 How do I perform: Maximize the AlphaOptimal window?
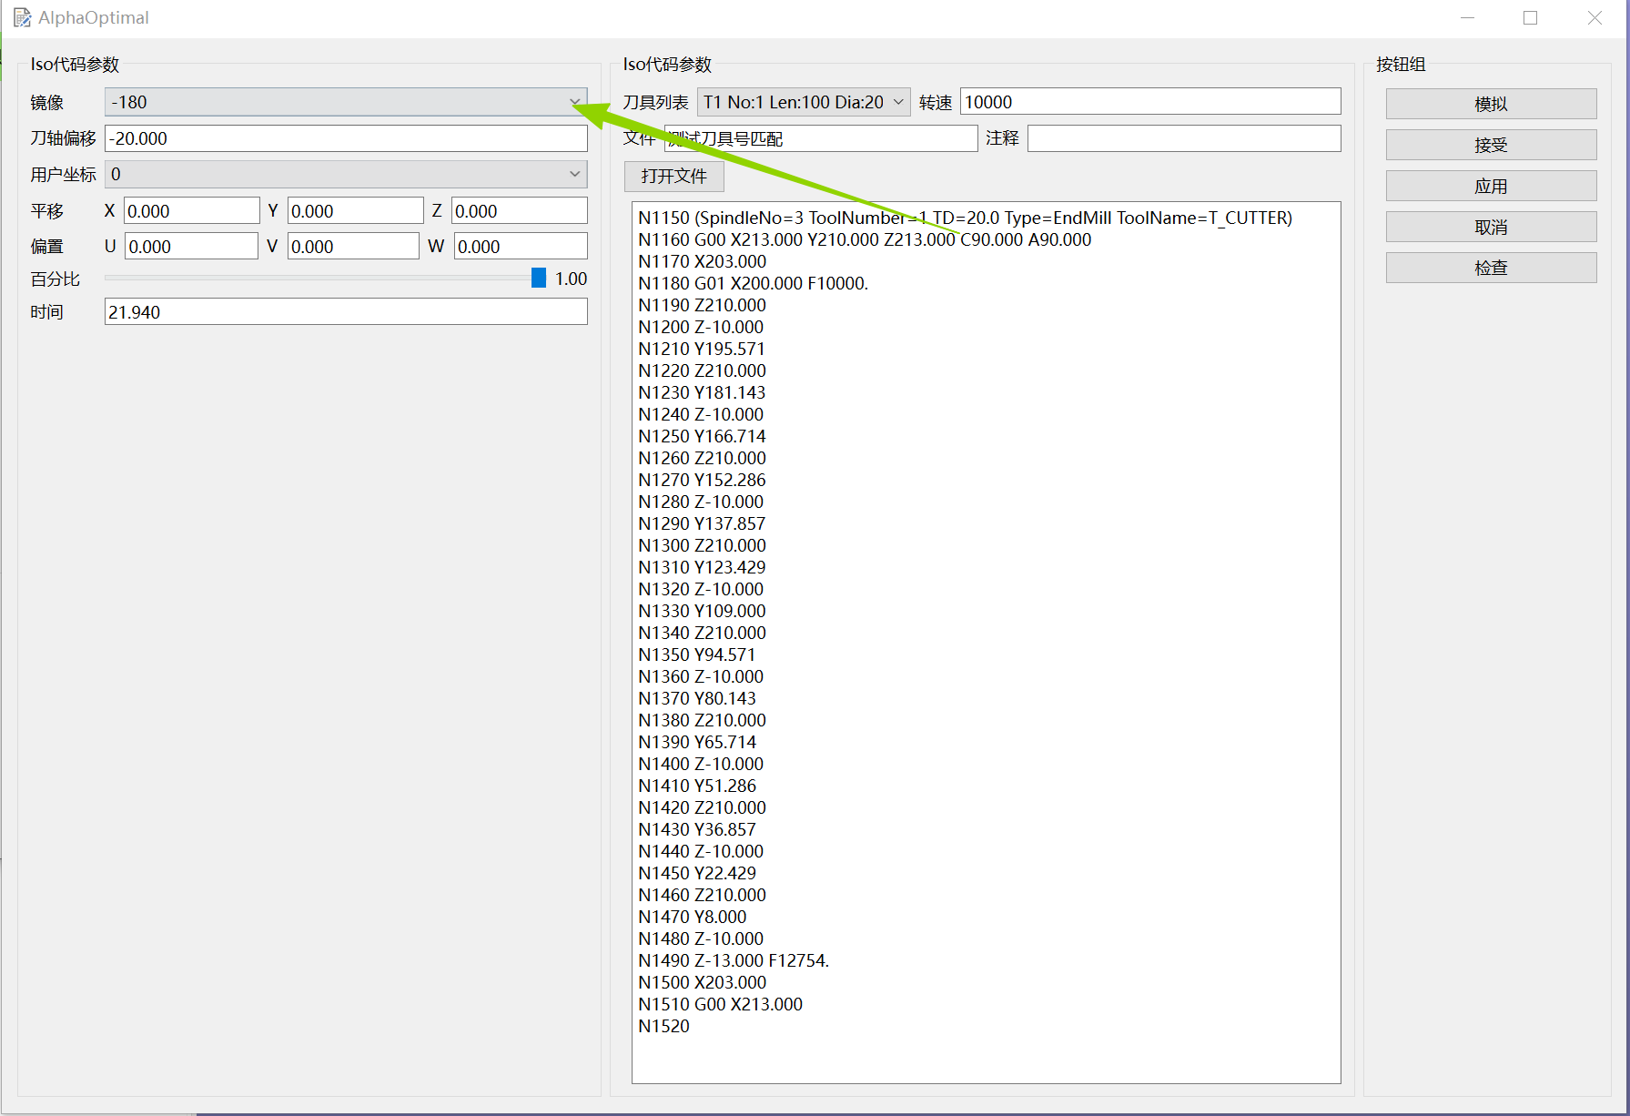pyautogui.click(x=1530, y=18)
